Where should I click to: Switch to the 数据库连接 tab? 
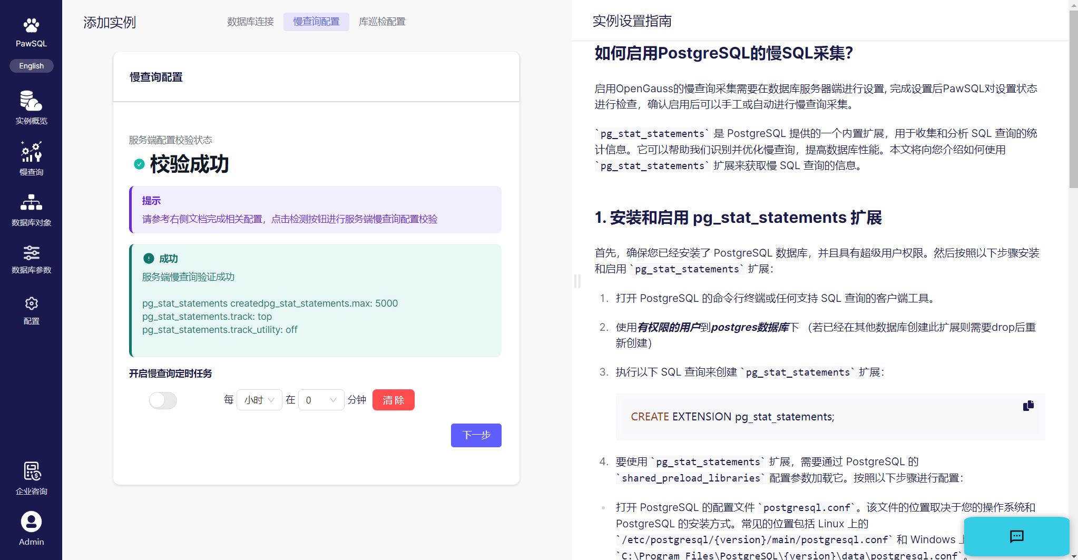[250, 22]
